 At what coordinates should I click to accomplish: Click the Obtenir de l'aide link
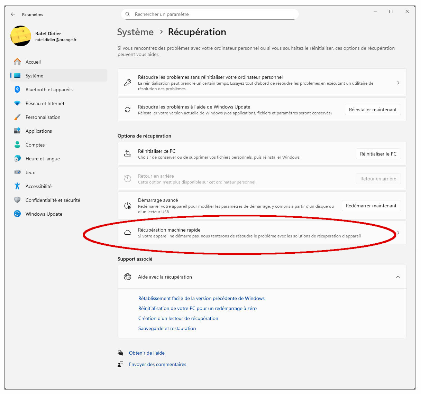point(147,353)
